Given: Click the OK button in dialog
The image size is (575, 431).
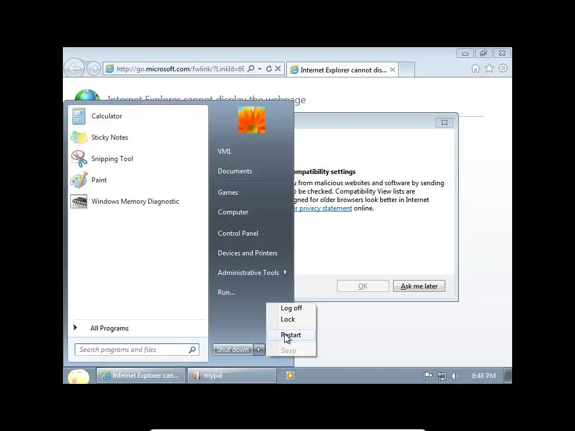Looking at the screenshot, I should 363,286.
